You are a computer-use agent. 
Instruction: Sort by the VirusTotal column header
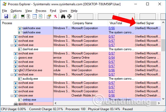click(x=121, y=23)
